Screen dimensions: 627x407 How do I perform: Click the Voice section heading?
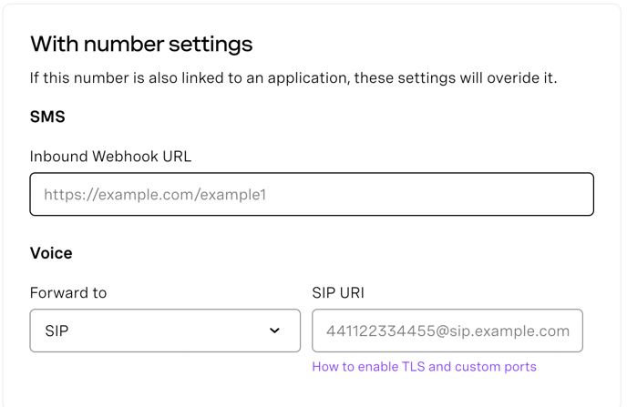pos(51,253)
